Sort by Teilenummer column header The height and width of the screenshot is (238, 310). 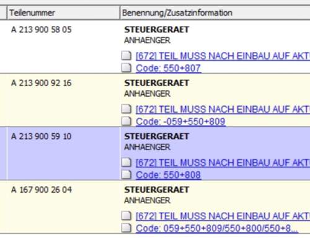click(x=63, y=13)
